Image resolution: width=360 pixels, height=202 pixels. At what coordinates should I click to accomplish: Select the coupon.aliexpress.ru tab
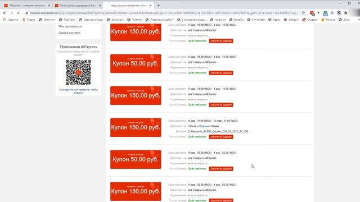point(128,5)
